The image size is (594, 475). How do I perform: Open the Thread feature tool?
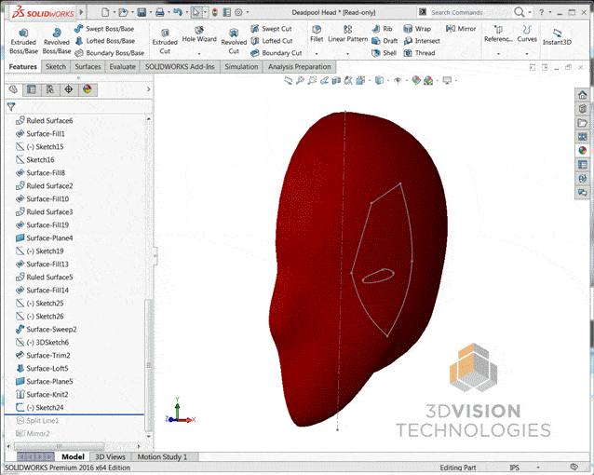(419, 53)
